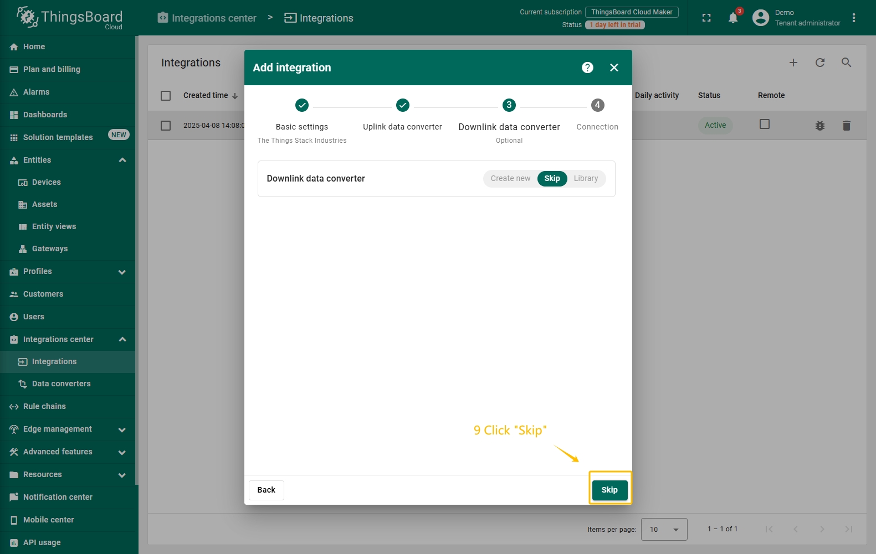Toggle fullscreen mode icon
This screenshot has height=554, width=876.
[706, 18]
